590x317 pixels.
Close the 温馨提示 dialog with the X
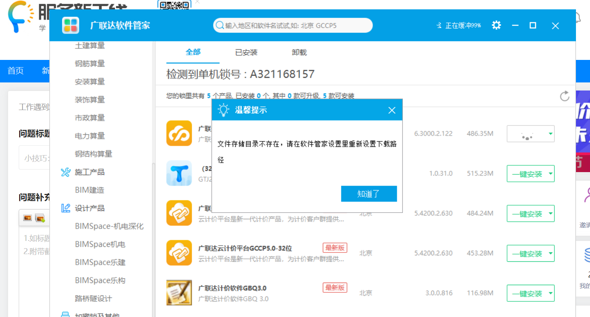pyautogui.click(x=392, y=110)
